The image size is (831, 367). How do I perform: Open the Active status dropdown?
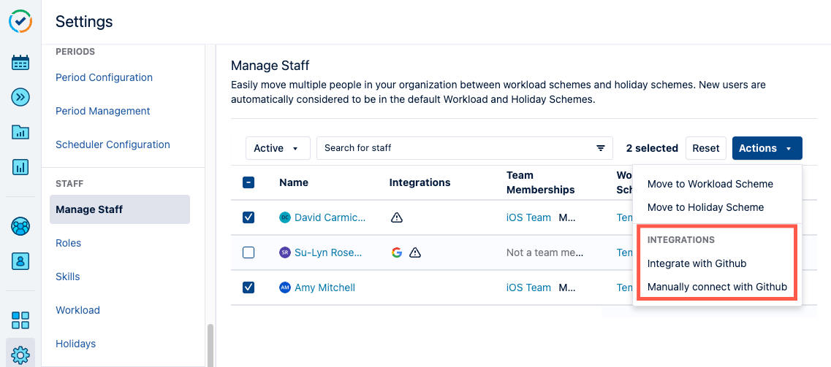[x=277, y=148]
